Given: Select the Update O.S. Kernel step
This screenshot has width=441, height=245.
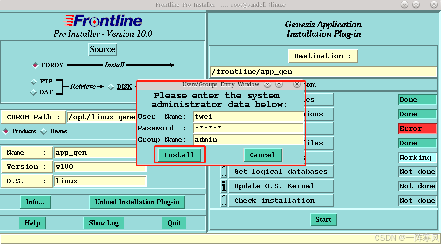Looking at the screenshot, I should pyautogui.click(x=281, y=186).
